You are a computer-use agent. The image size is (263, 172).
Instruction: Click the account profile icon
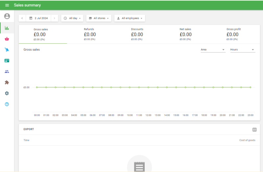tap(7, 16)
